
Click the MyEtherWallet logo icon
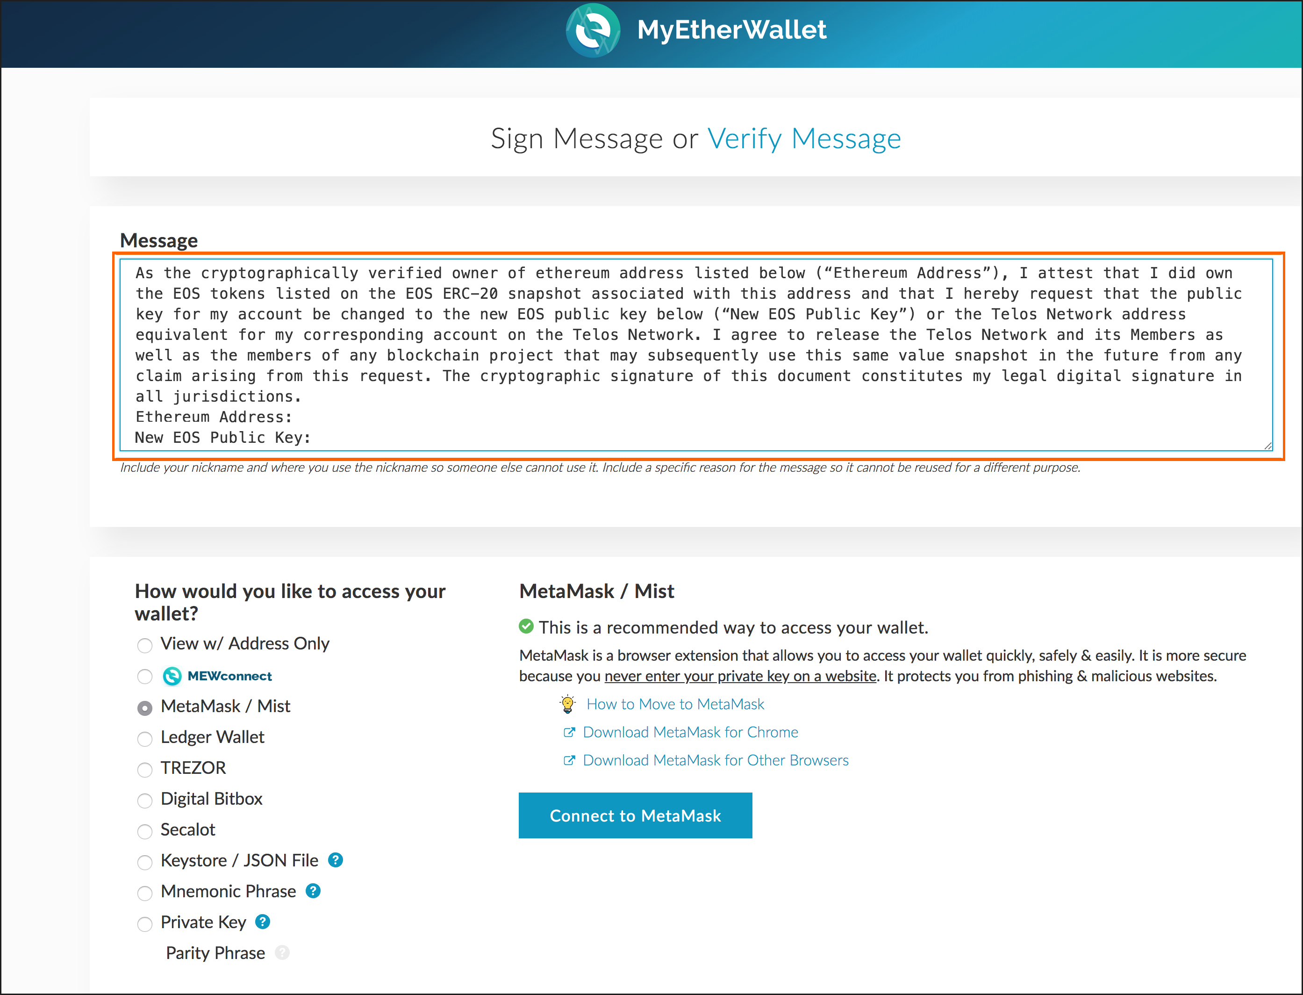(593, 30)
